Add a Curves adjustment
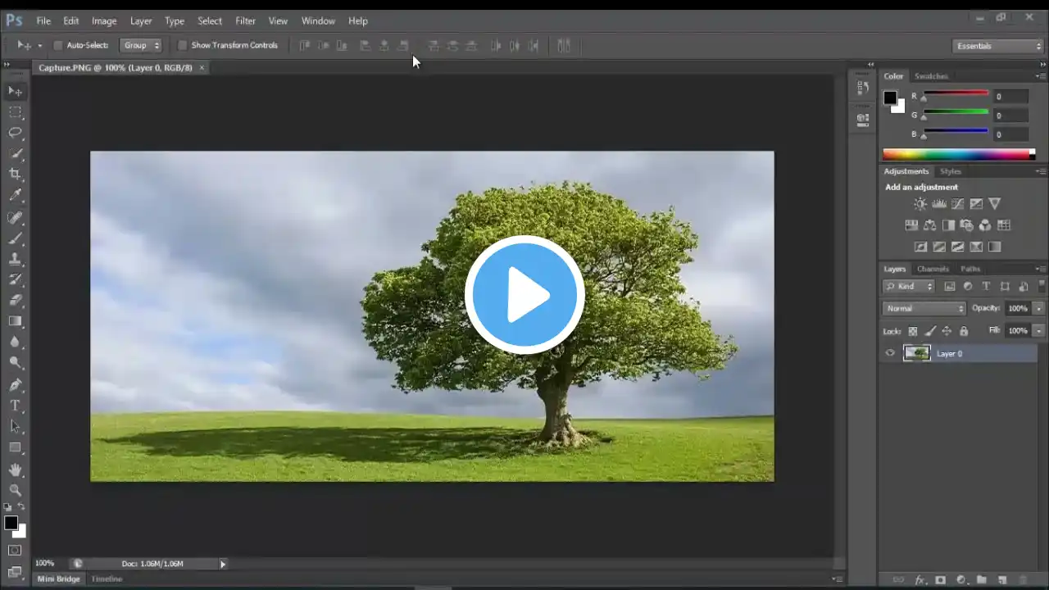The width and height of the screenshot is (1049, 590). (x=957, y=203)
